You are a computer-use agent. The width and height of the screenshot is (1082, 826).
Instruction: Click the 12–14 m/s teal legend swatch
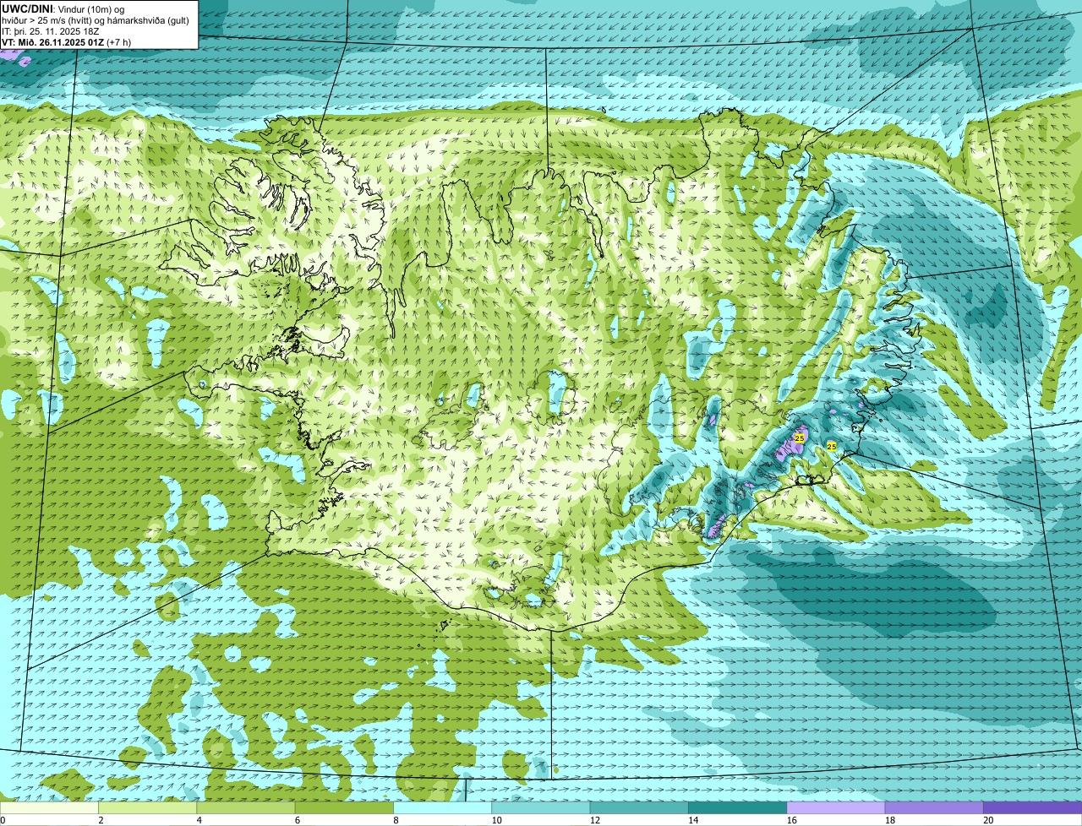(x=639, y=807)
